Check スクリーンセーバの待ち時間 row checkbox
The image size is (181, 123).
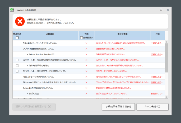pyautogui.click(x=17, y=60)
